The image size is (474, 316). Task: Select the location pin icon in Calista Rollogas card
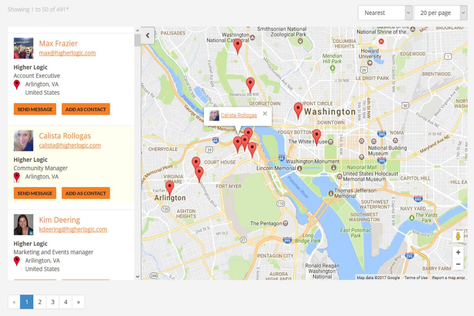(17, 177)
